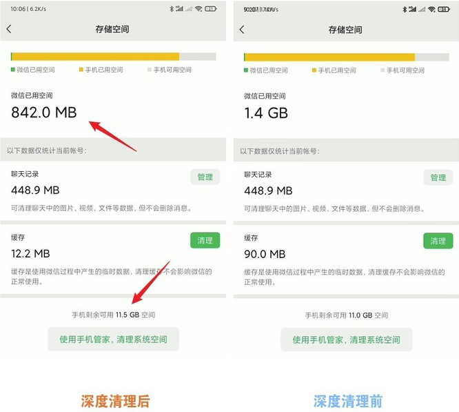The height and width of the screenshot is (412, 459).
Task: Open 使用手机管家 link on left screen
Action: [x=113, y=339]
